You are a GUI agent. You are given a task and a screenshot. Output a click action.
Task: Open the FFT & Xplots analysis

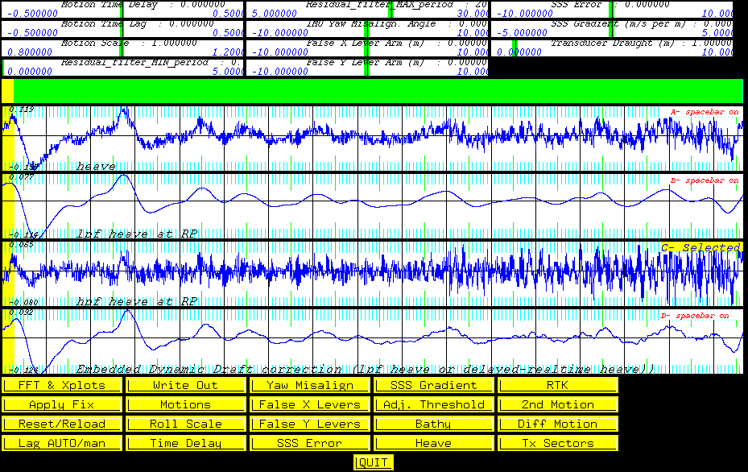pos(60,385)
